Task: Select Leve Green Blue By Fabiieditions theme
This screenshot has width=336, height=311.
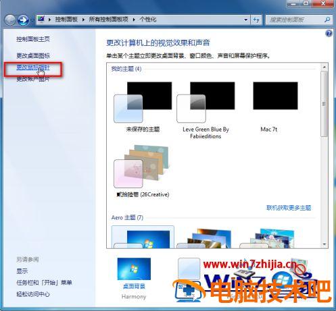Action: point(206,110)
